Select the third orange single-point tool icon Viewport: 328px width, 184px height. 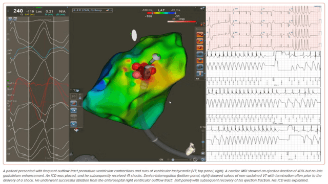200,48
